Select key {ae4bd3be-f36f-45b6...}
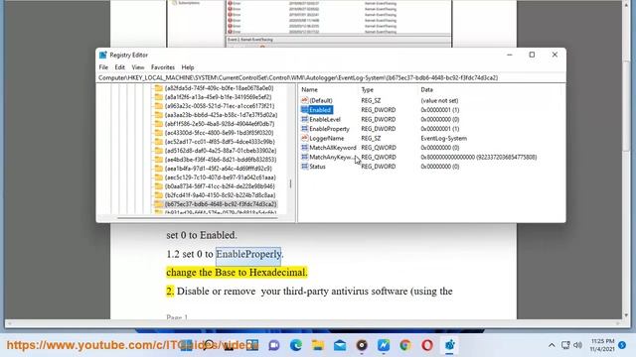Viewport: 636px width, 357px height. 221,159
